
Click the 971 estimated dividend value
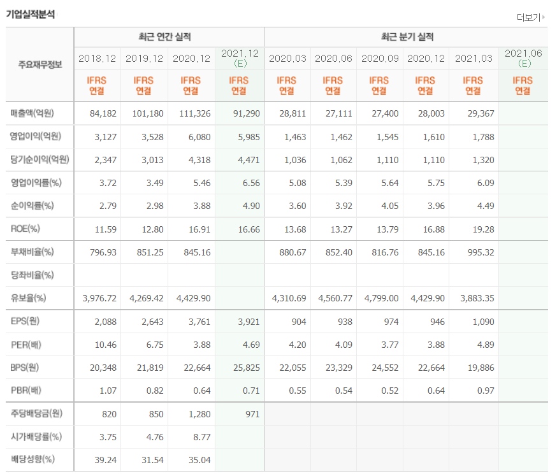[x=252, y=414]
